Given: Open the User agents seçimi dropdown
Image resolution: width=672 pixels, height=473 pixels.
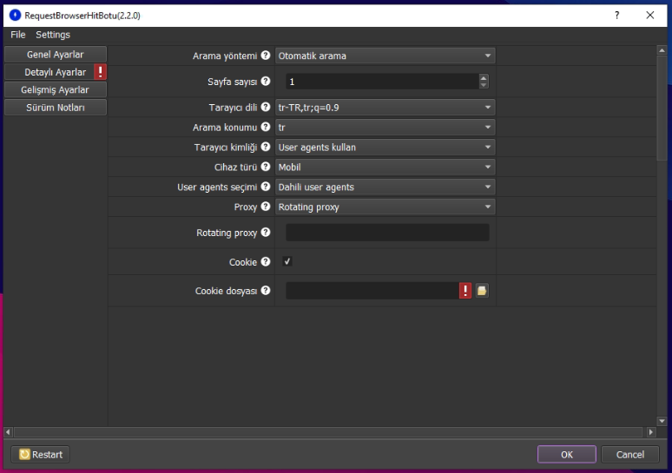Looking at the screenshot, I should (x=385, y=187).
